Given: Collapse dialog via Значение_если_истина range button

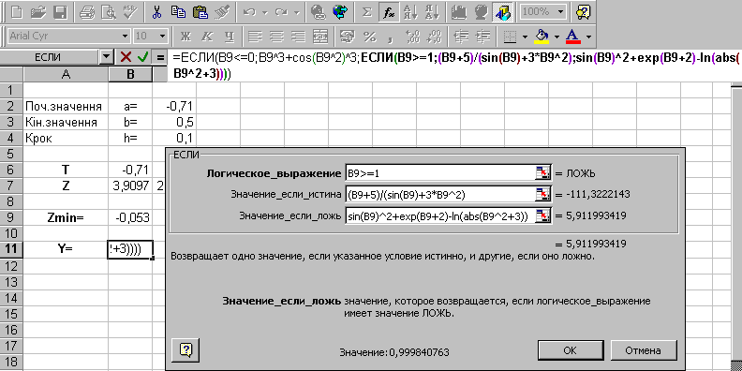Looking at the screenshot, I should coord(543,195).
